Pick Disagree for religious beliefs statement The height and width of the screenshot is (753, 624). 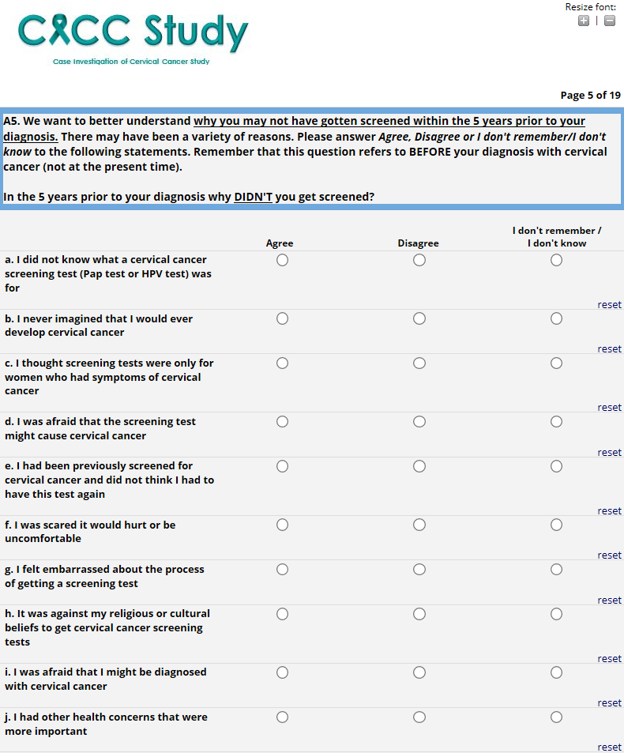coord(419,614)
